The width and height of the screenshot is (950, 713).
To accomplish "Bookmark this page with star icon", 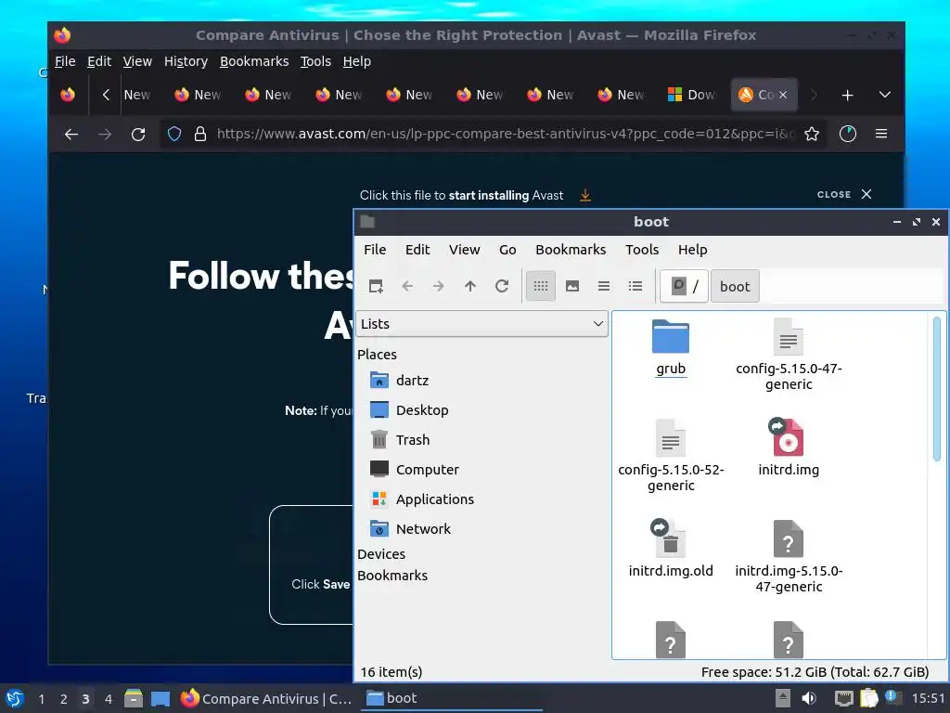I will click(812, 134).
